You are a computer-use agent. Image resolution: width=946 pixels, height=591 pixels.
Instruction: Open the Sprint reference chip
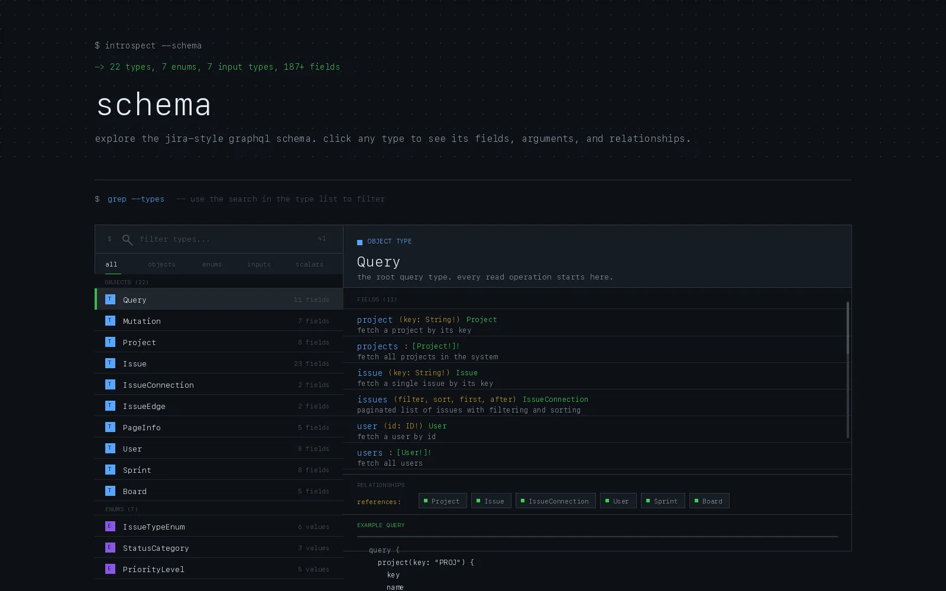point(663,501)
